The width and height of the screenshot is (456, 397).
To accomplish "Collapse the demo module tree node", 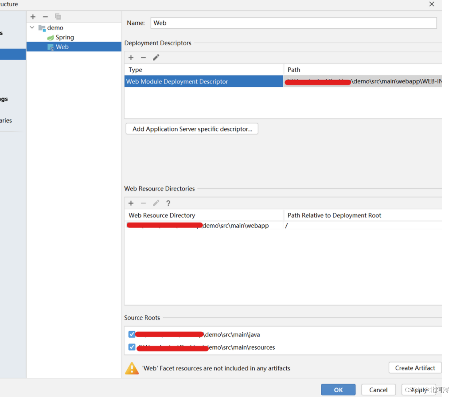I will 31,27.
